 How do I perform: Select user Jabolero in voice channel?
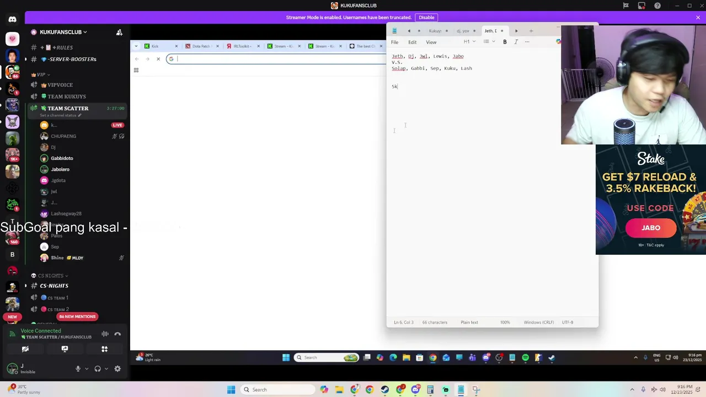60,169
